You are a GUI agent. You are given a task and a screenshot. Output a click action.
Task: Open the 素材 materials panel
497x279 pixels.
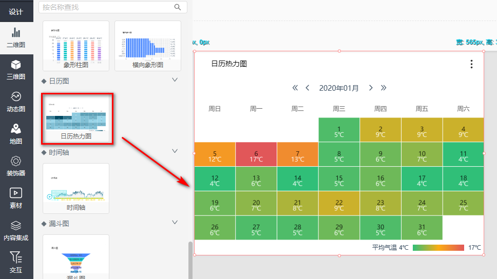point(16,198)
